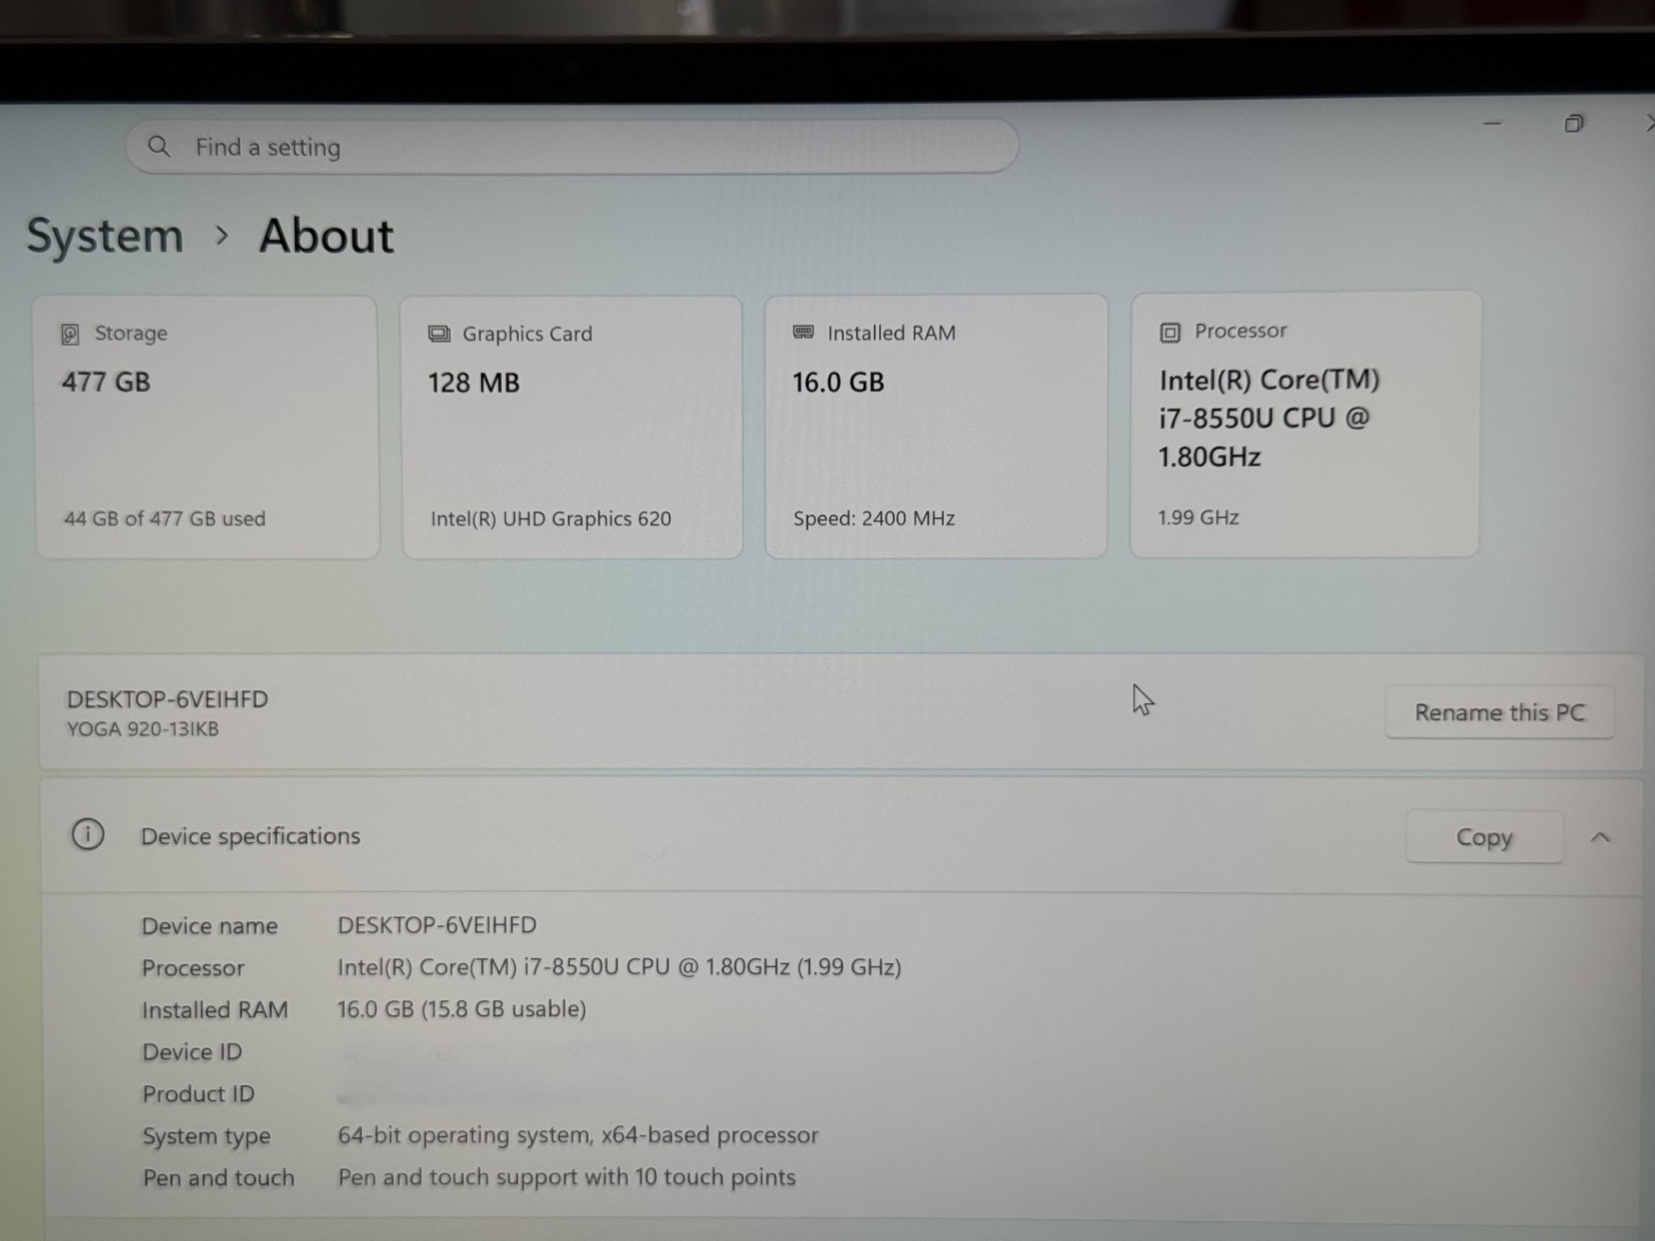This screenshot has height=1241, width=1655.
Task: Select text 'Intel(R) UHD Graphics 620'
Action: coord(551,519)
